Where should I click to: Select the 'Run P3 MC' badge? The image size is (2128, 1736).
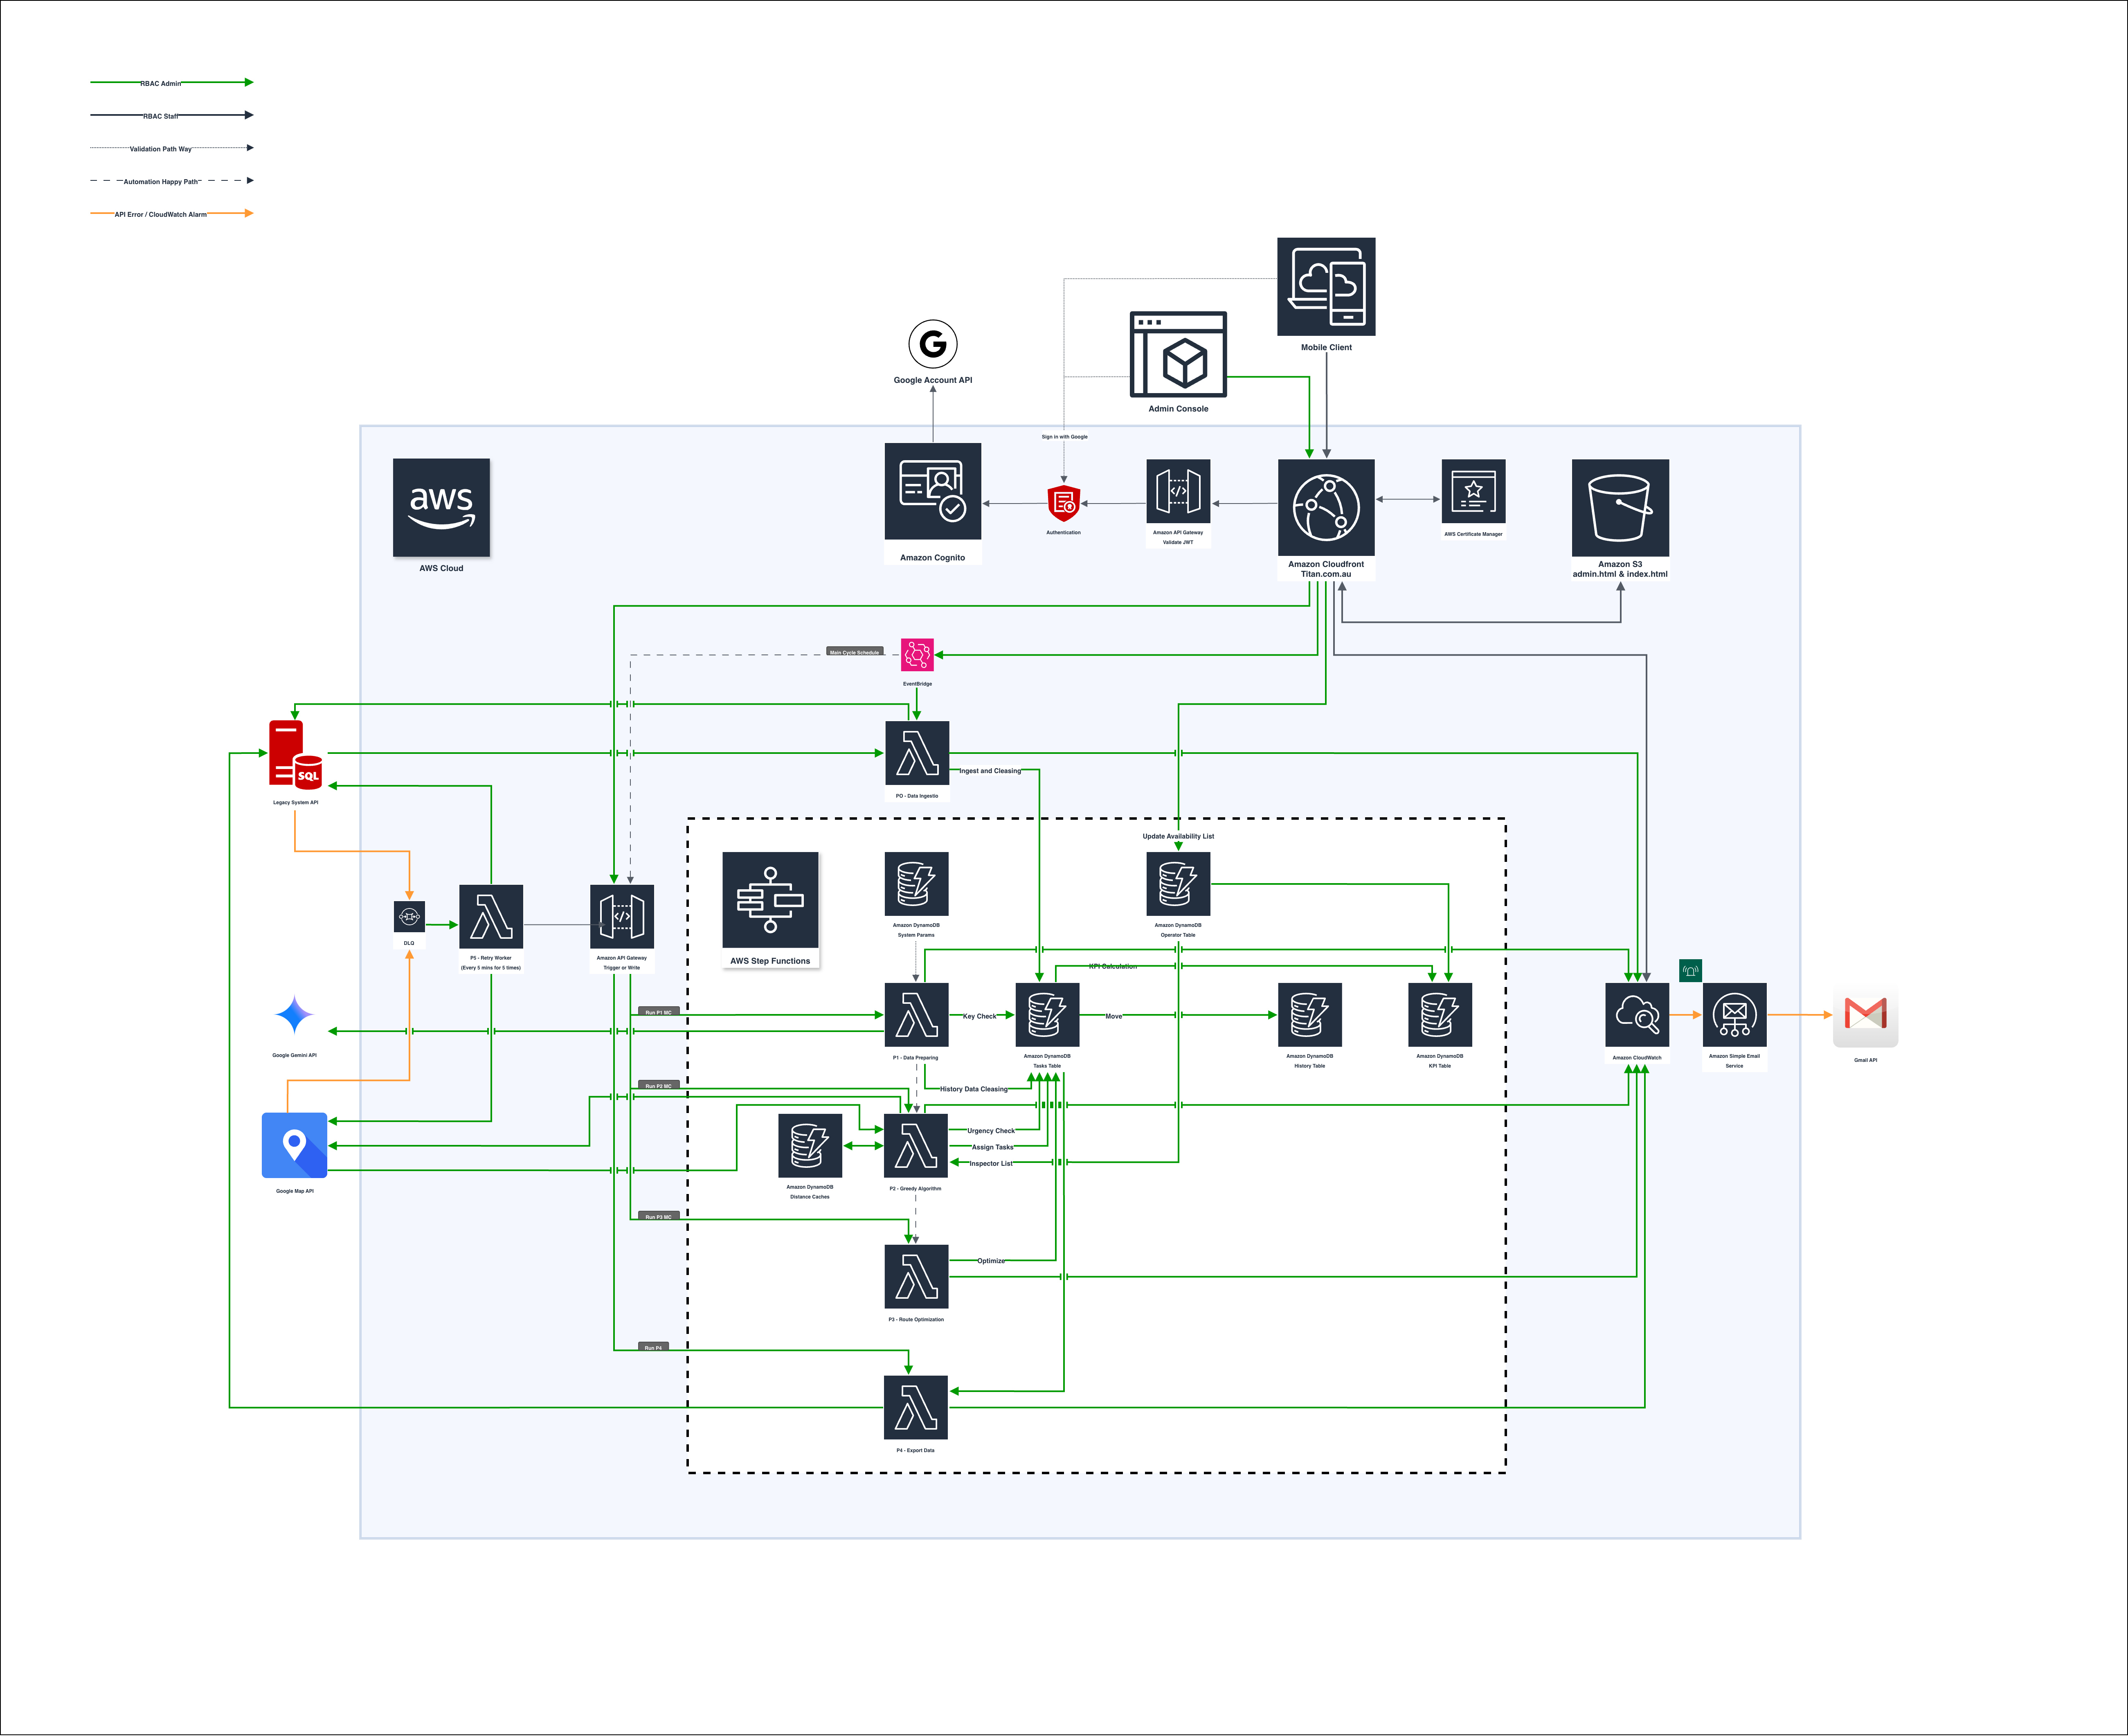point(659,1216)
